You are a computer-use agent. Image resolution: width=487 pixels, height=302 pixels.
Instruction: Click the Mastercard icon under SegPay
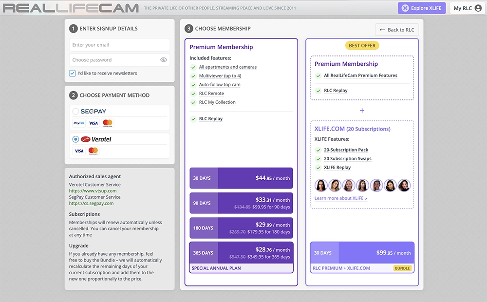click(x=108, y=123)
